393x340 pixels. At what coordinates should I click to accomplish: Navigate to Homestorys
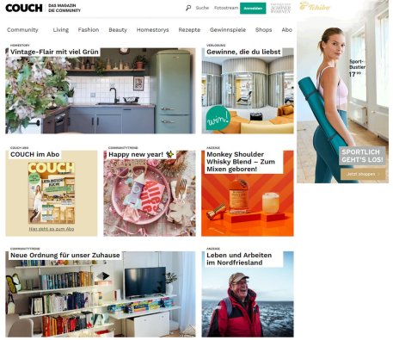(x=152, y=30)
